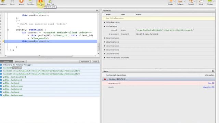
Task: Click the New Watch Expression field
Action: [158, 18]
